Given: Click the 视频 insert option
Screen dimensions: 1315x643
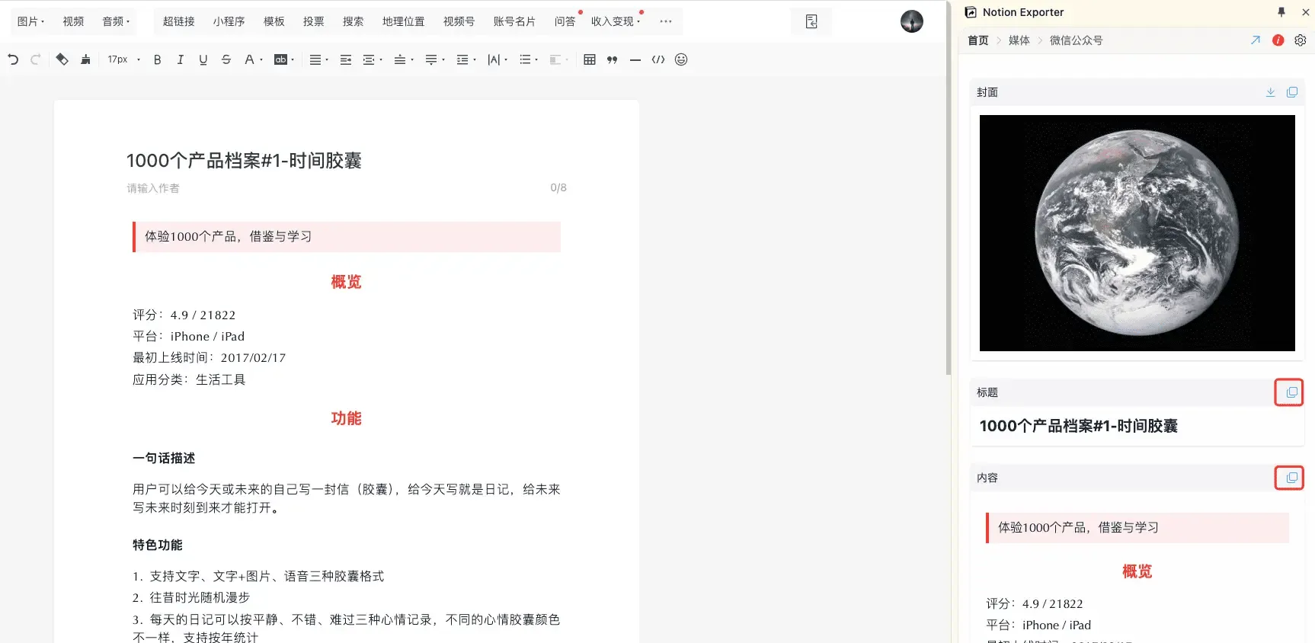Looking at the screenshot, I should [x=73, y=21].
